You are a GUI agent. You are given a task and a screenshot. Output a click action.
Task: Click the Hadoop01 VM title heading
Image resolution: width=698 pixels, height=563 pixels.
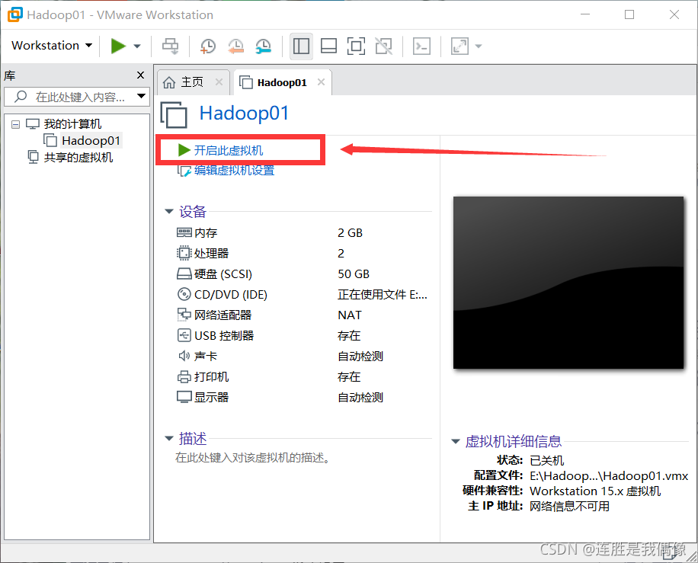click(244, 113)
